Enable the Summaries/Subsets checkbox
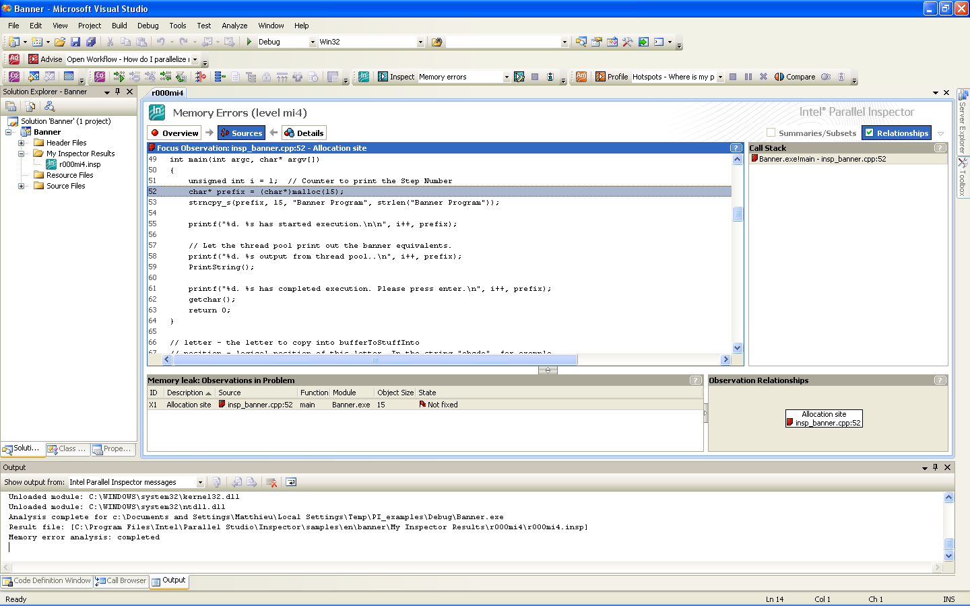Image resolution: width=970 pixels, height=606 pixels. coord(771,133)
